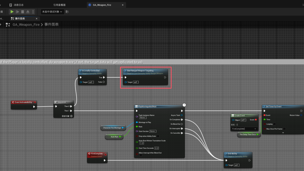The height and width of the screenshot is (171, 304).
Task: Open the FireComplete() signature dropdown
Action: [x=244, y=129]
